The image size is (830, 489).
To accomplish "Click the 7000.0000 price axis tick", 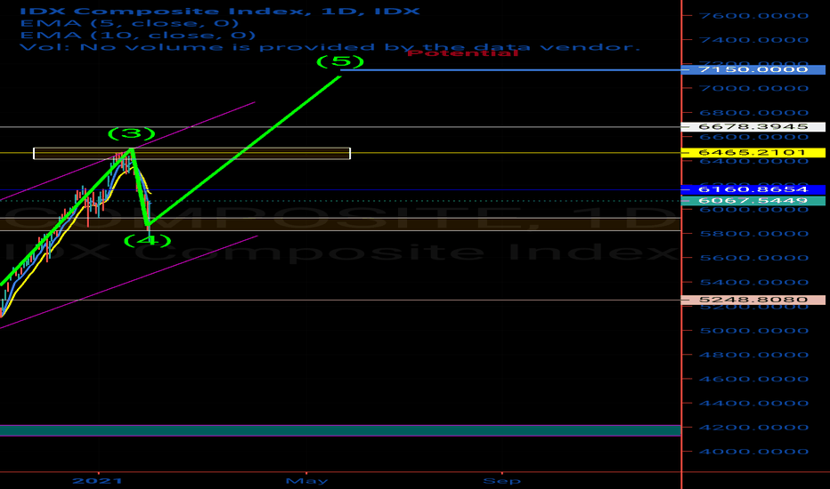I will pyautogui.click(x=753, y=88).
